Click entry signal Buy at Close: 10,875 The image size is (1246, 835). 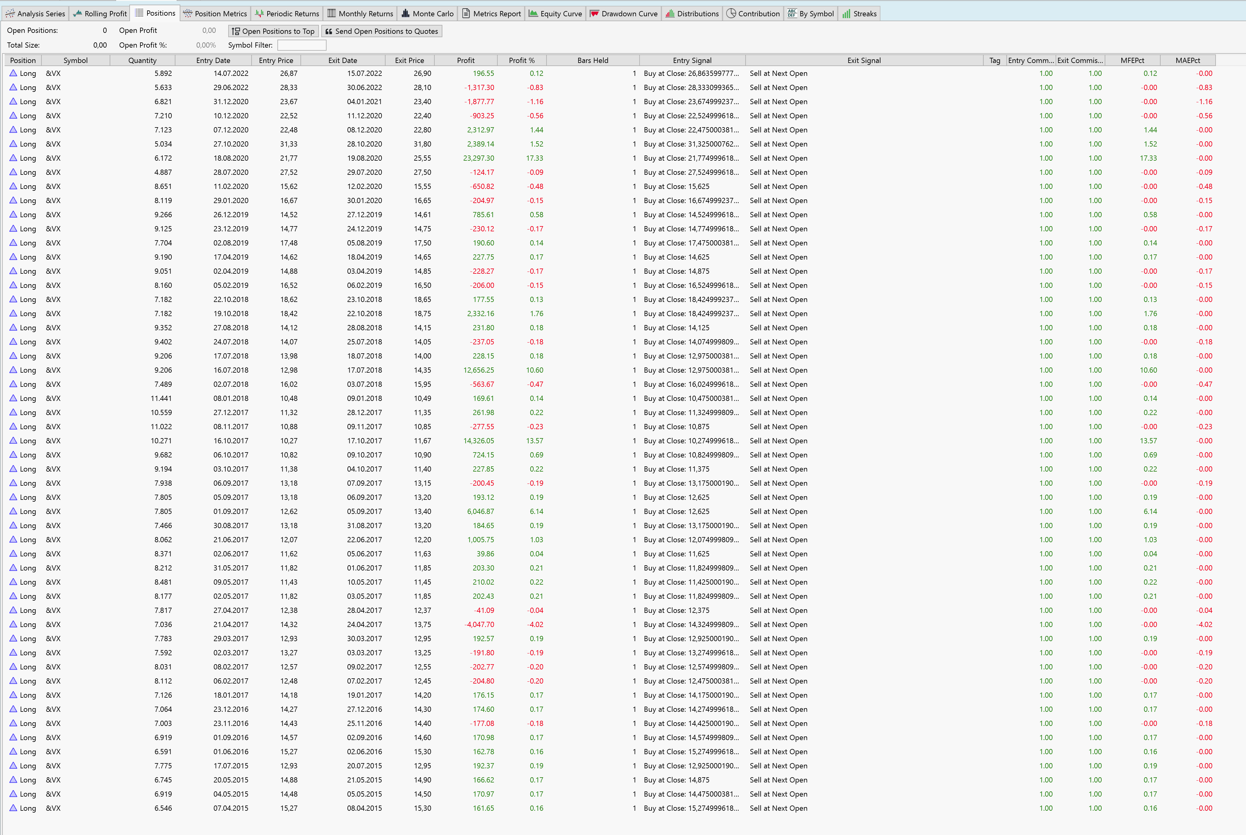[676, 426]
